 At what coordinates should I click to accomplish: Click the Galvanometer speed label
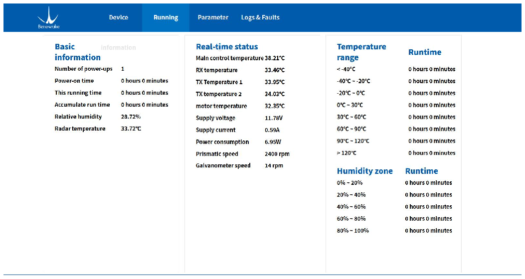tap(223, 165)
